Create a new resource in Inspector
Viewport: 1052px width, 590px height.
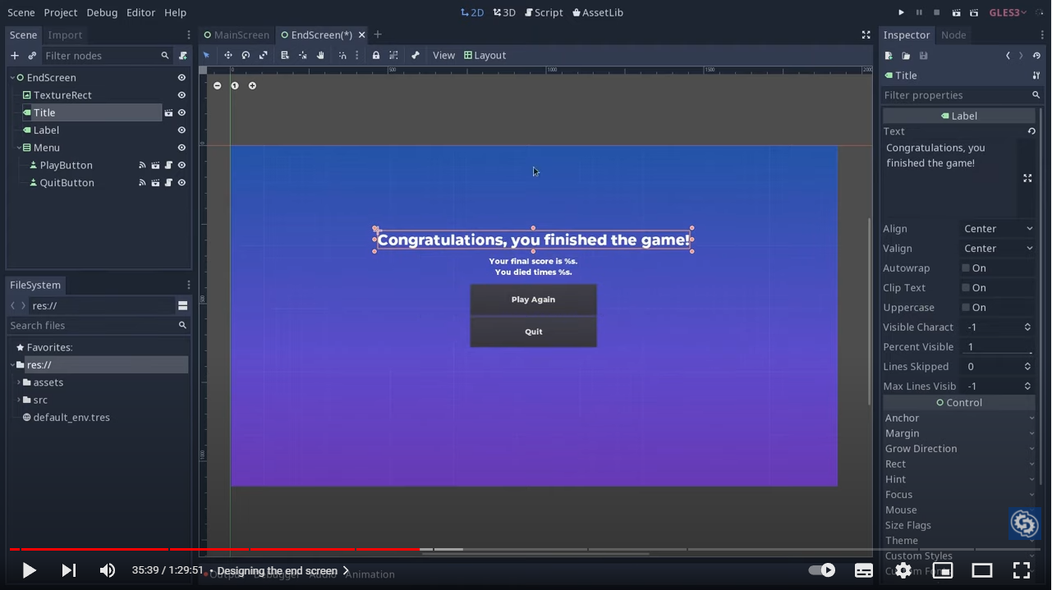(889, 55)
